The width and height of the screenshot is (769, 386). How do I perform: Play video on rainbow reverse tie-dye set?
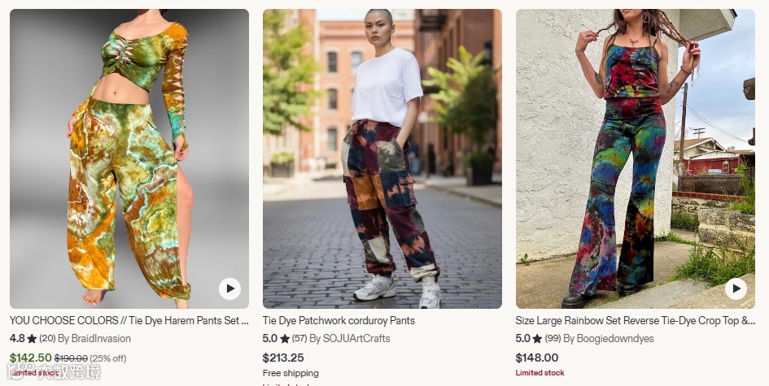tap(736, 288)
